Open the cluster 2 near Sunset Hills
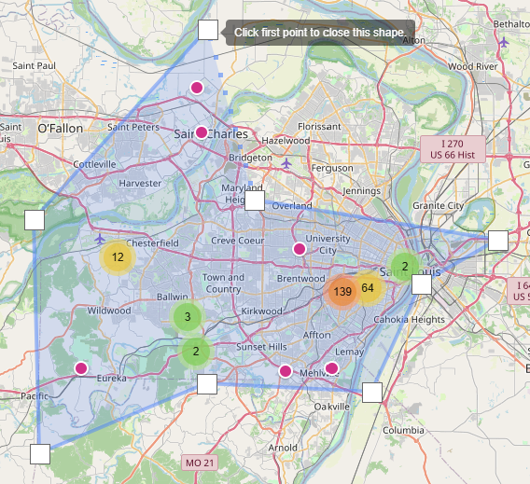Image resolution: width=530 pixels, height=484 pixels. (x=196, y=352)
